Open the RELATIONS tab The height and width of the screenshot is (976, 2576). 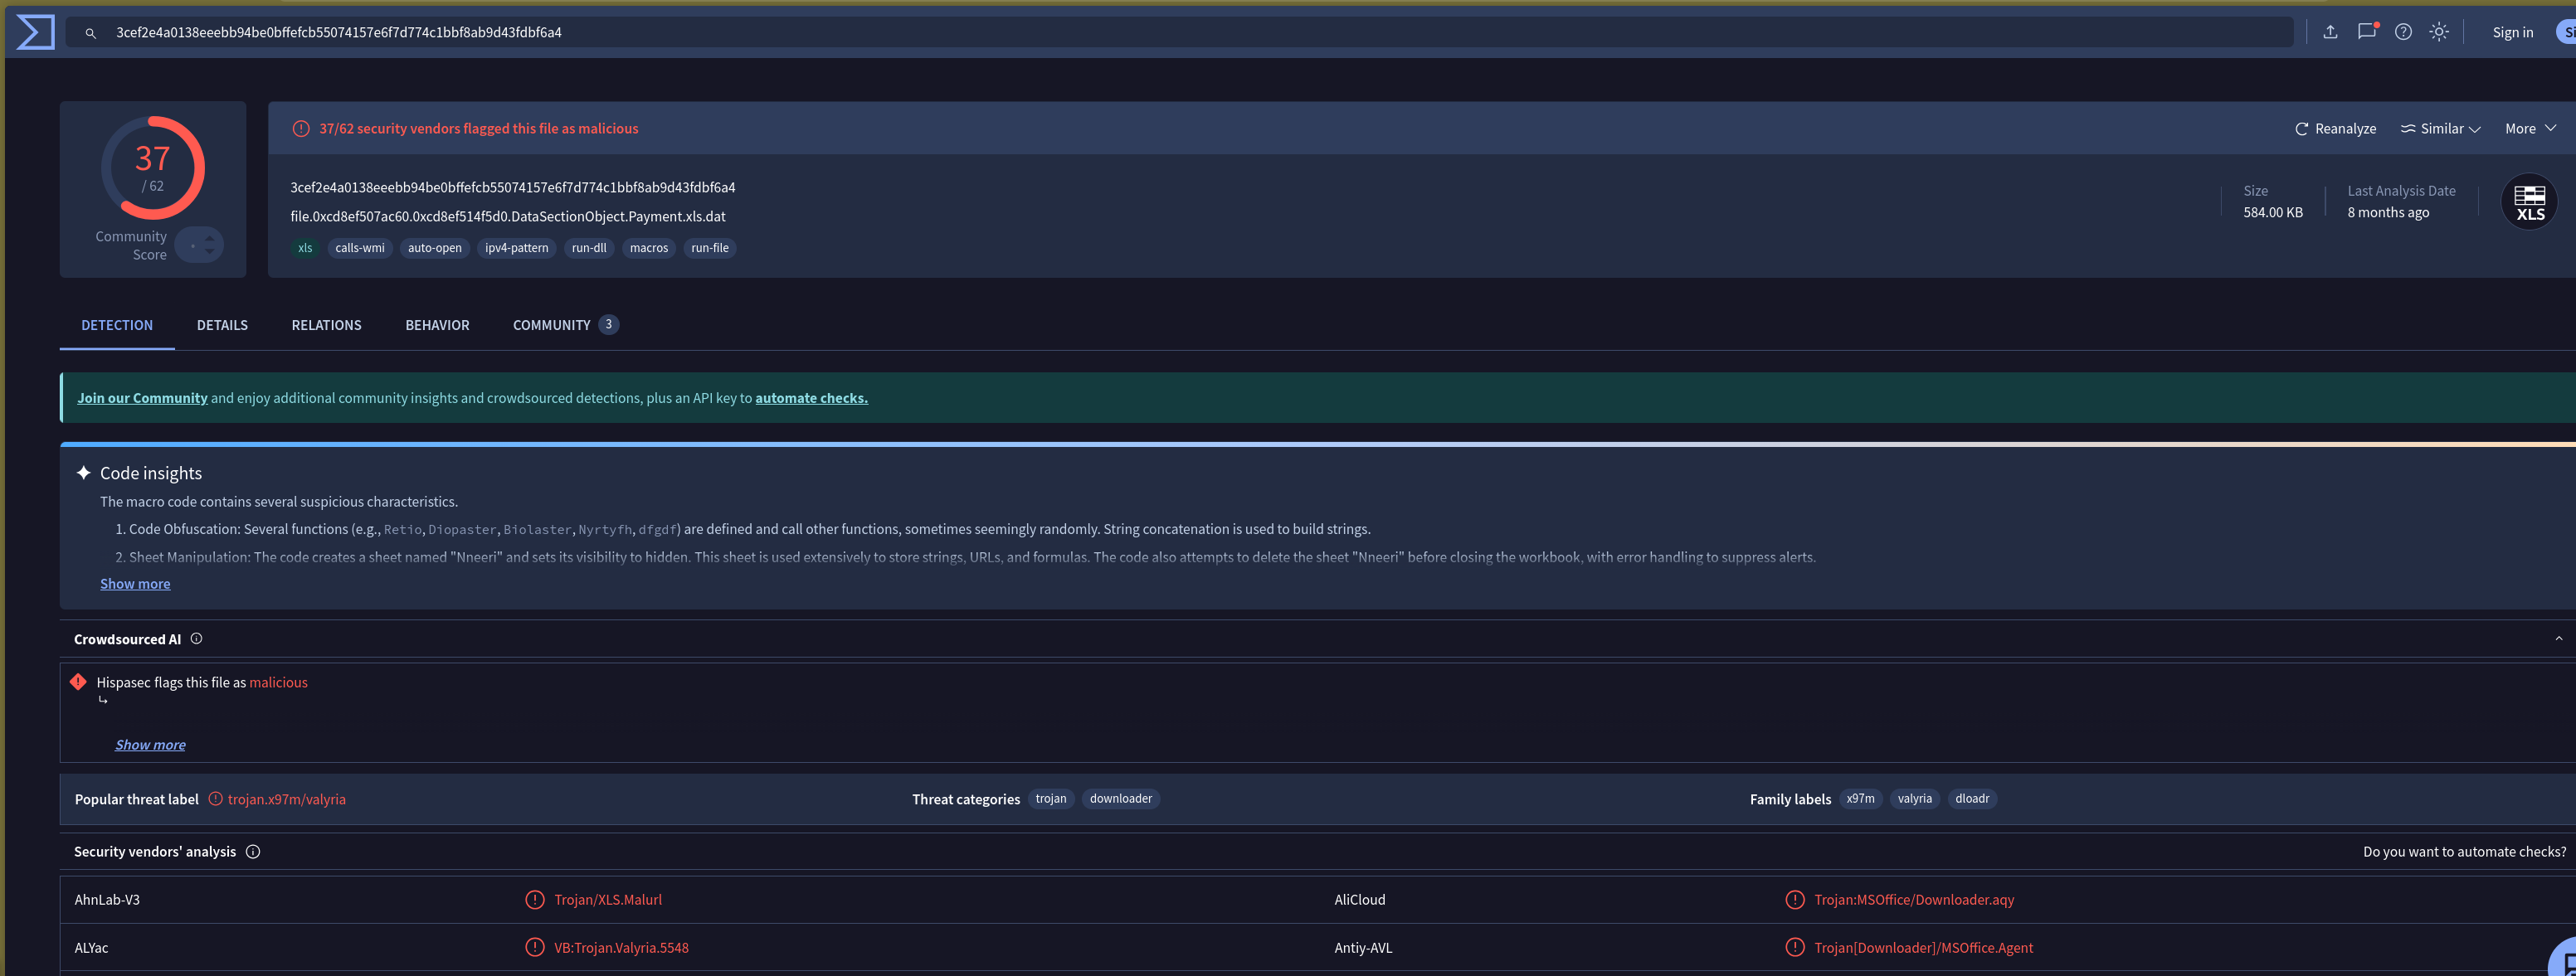coord(326,325)
